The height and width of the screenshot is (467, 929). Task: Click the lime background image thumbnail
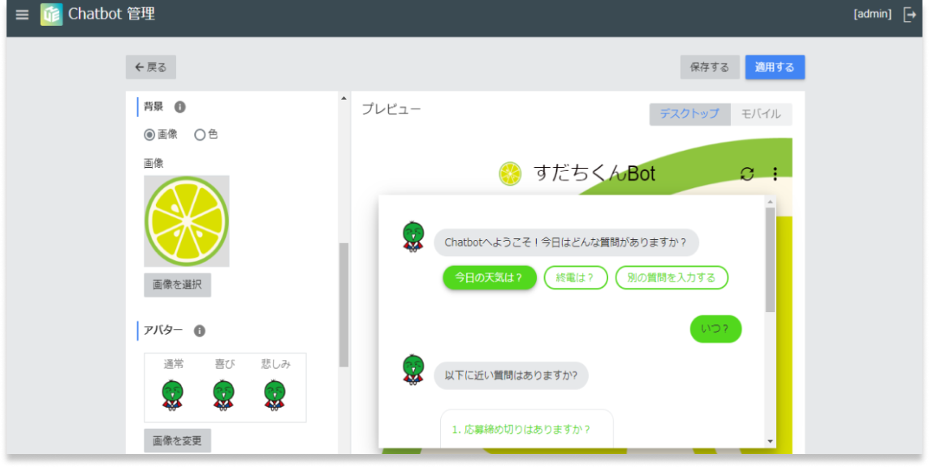pyautogui.click(x=186, y=219)
